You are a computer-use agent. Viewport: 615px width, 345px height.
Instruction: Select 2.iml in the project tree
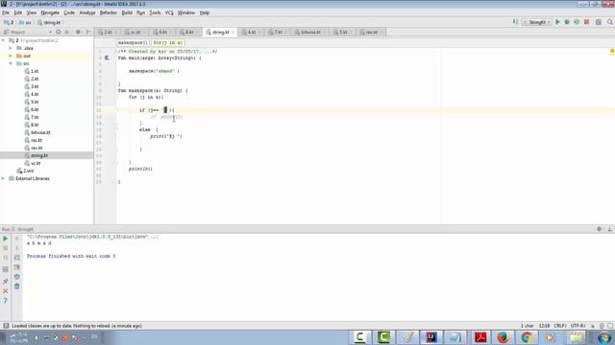(28, 171)
